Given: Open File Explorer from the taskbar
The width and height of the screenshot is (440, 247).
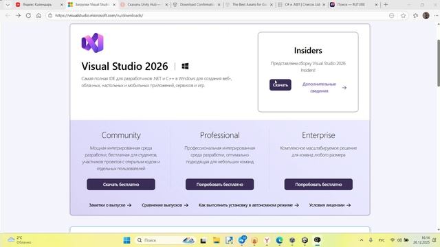Looking at the screenshot, I should tap(217, 240).
